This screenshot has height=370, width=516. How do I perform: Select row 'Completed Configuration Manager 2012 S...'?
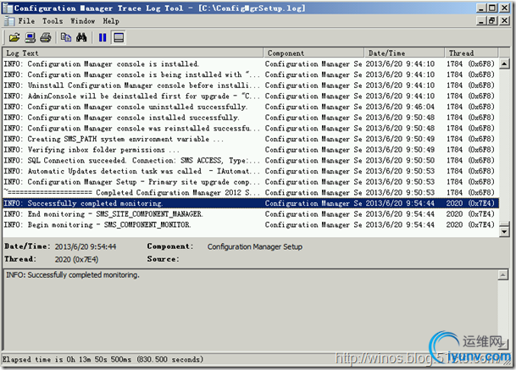pos(251,192)
